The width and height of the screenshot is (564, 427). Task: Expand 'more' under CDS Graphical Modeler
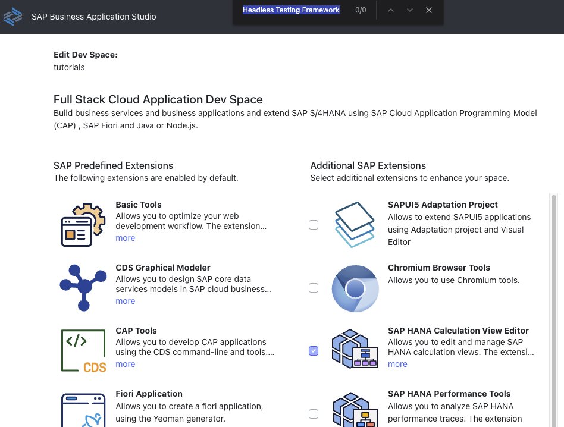point(125,301)
